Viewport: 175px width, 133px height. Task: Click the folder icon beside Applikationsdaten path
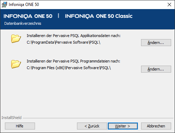tap(16, 38)
